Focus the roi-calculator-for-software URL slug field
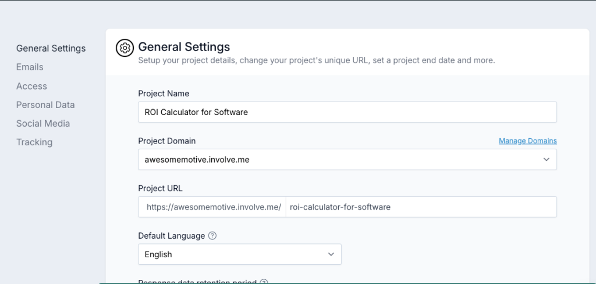Image resolution: width=596 pixels, height=284 pixels. pos(420,207)
